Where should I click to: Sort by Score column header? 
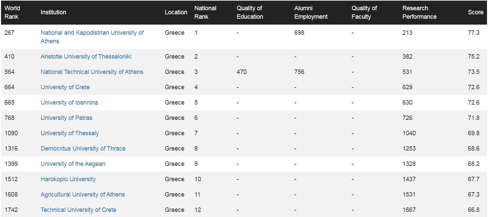click(x=475, y=12)
